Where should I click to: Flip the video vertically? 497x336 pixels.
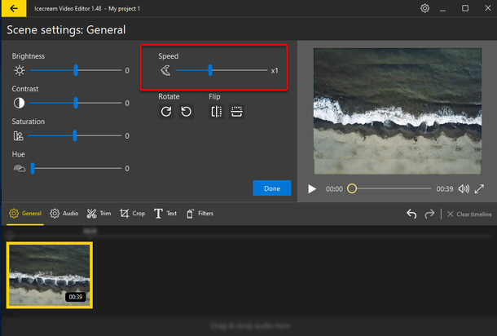point(236,112)
